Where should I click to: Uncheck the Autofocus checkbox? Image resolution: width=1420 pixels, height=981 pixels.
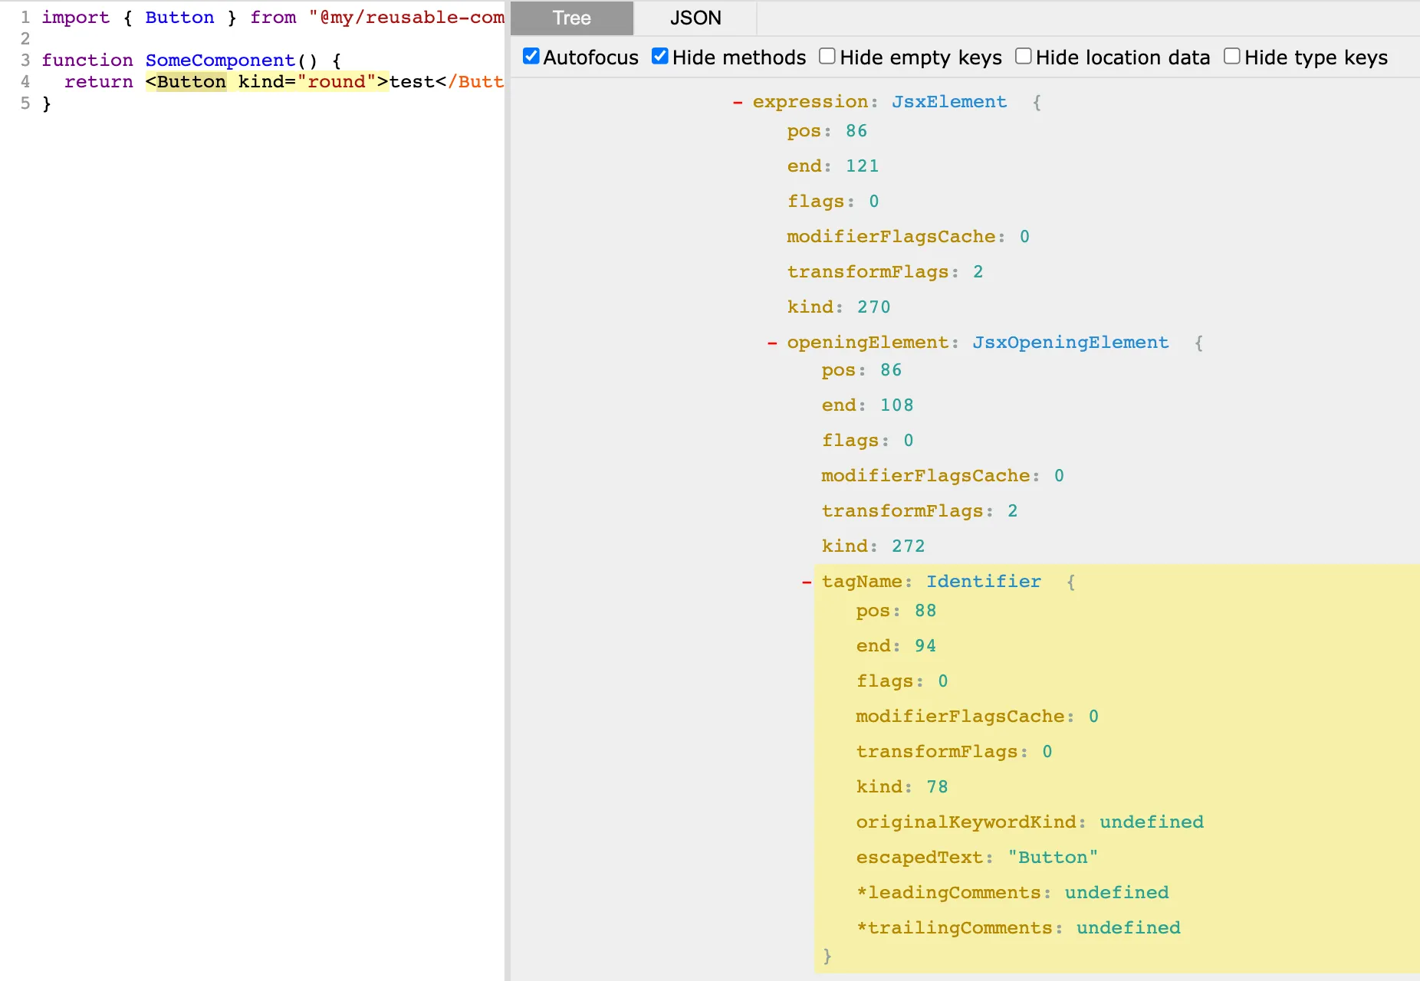(531, 55)
